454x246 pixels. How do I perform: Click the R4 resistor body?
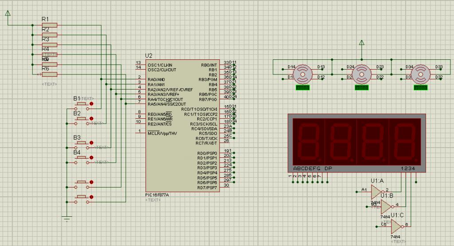tap(50, 55)
